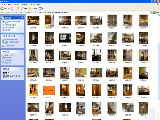Select thumbnail DSC00439
This screenshot has height=120, width=160.
coord(143,20)
